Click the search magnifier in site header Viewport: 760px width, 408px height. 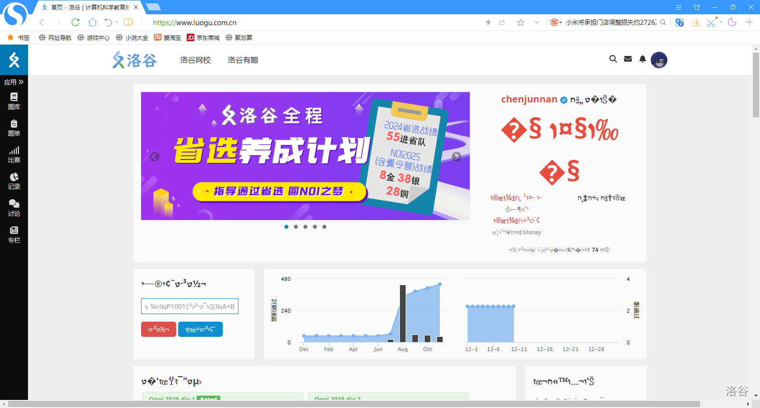613,59
